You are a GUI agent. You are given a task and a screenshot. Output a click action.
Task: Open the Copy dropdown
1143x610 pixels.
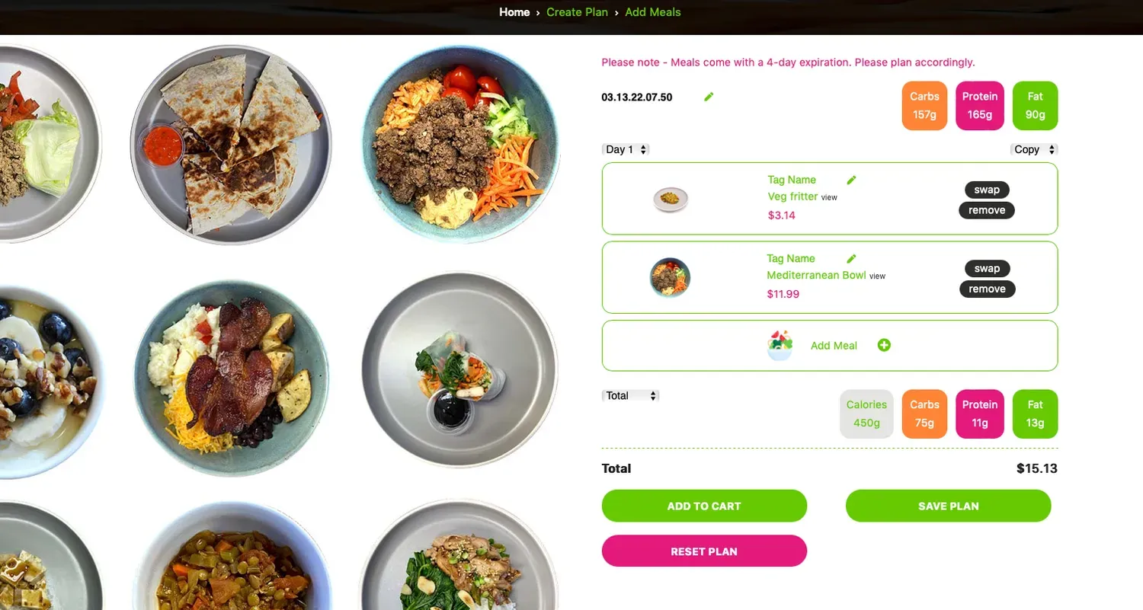tap(1034, 149)
